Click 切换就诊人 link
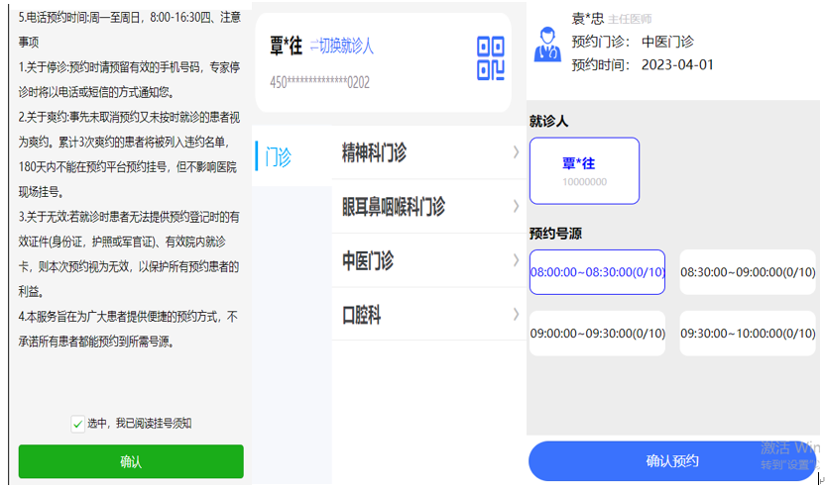This screenshot has width=825, height=489. pos(341,47)
